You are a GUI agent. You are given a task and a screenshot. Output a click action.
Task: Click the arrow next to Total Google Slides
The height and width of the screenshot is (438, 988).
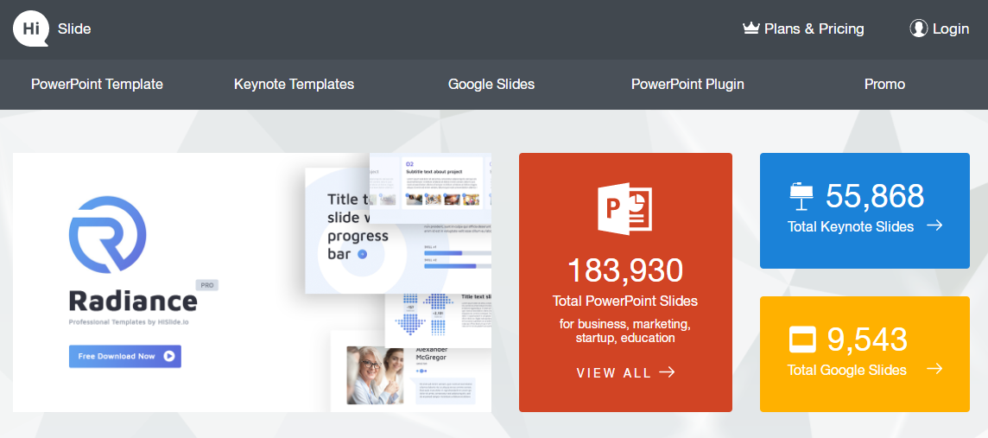click(934, 369)
